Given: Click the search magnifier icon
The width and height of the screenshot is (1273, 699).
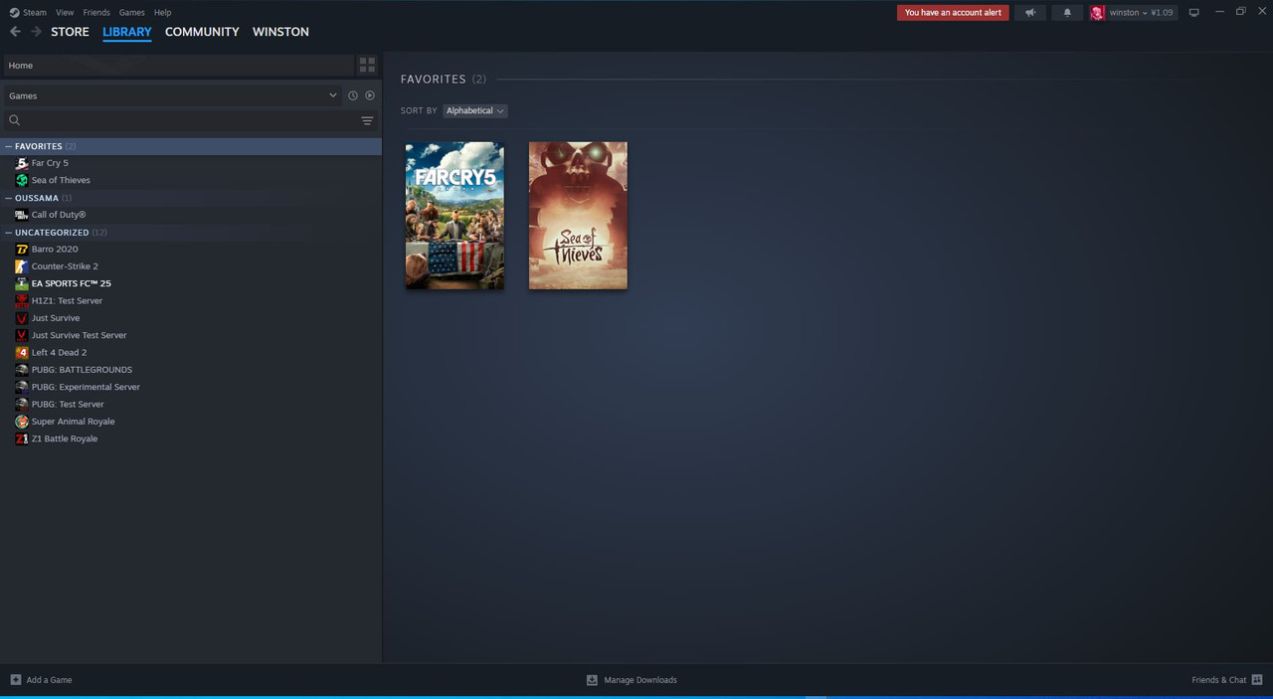Looking at the screenshot, I should click(x=14, y=120).
